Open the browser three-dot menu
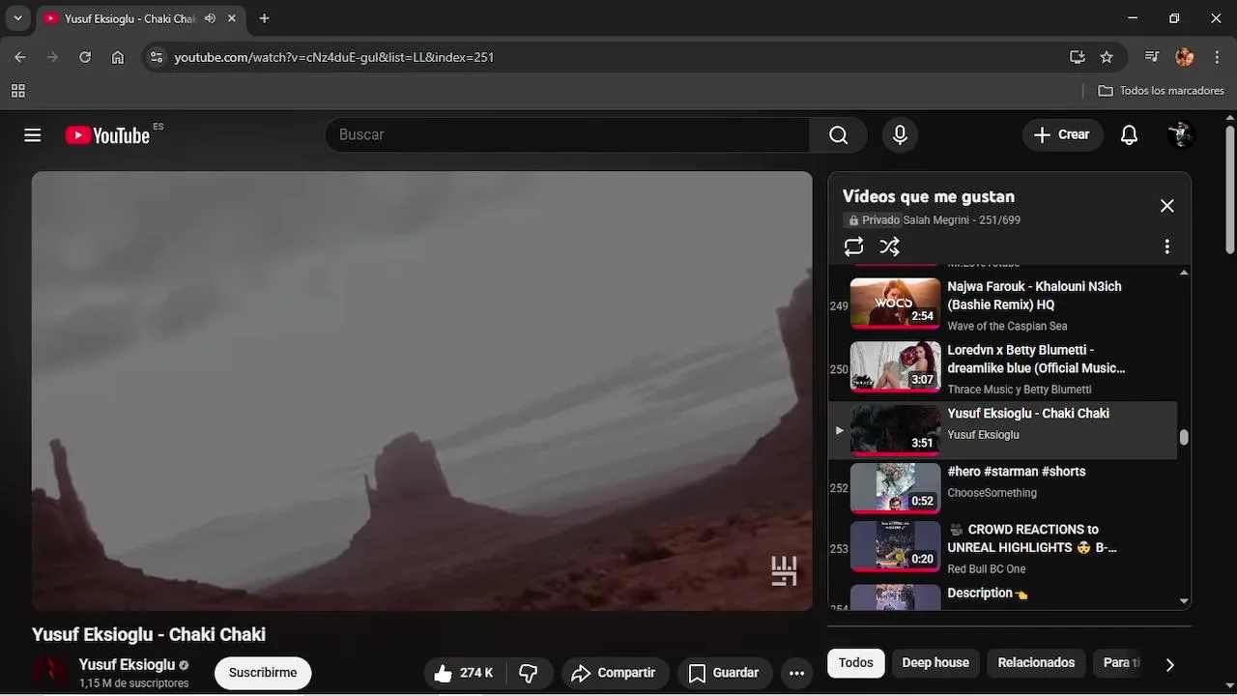 click(1217, 57)
